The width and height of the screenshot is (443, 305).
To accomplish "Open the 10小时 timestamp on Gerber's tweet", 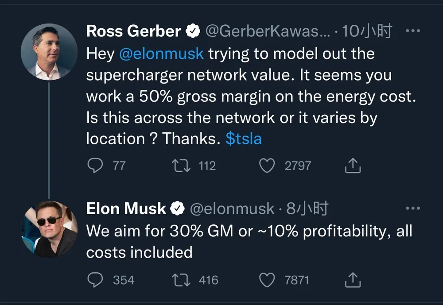I will click(367, 31).
